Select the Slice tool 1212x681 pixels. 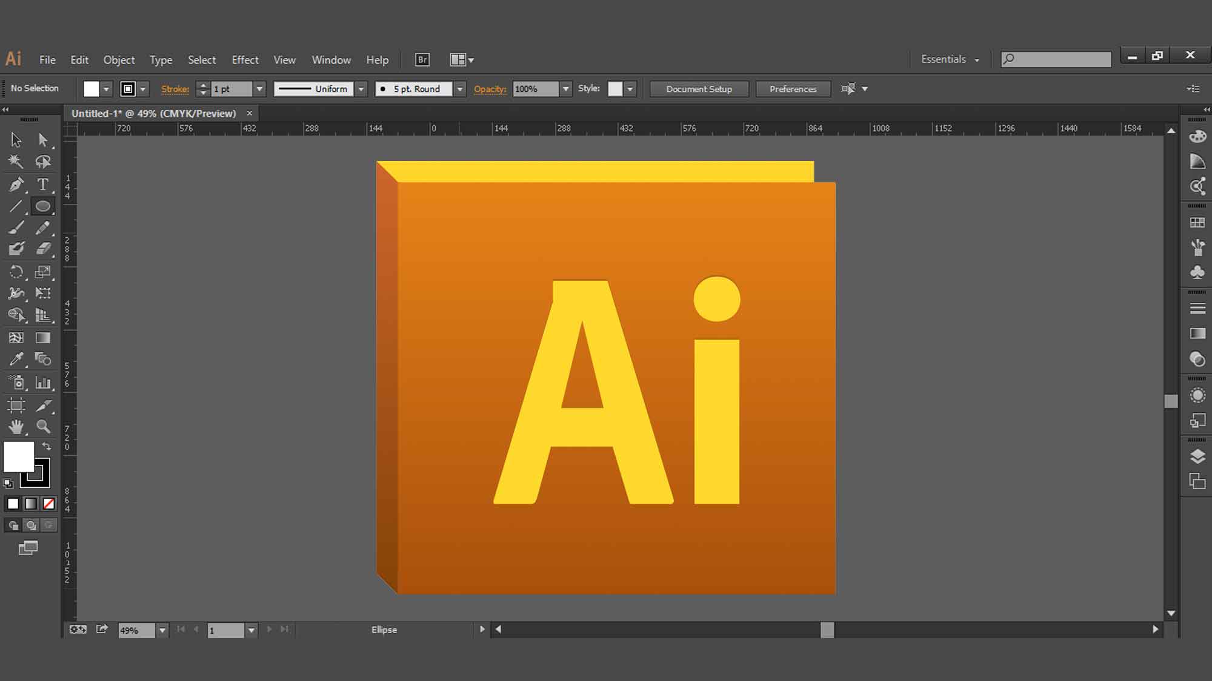click(x=43, y=405)
